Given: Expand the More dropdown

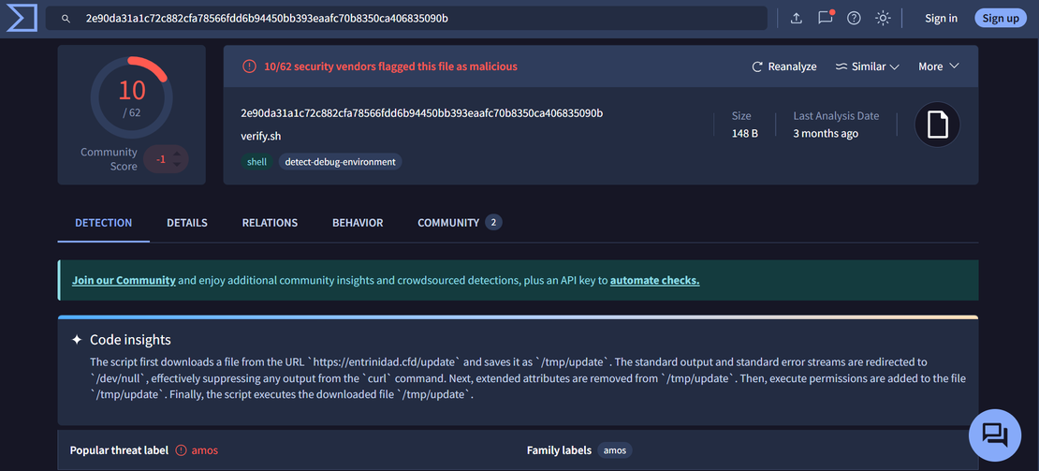Looking at the screenshot, I should click(938, 66).
